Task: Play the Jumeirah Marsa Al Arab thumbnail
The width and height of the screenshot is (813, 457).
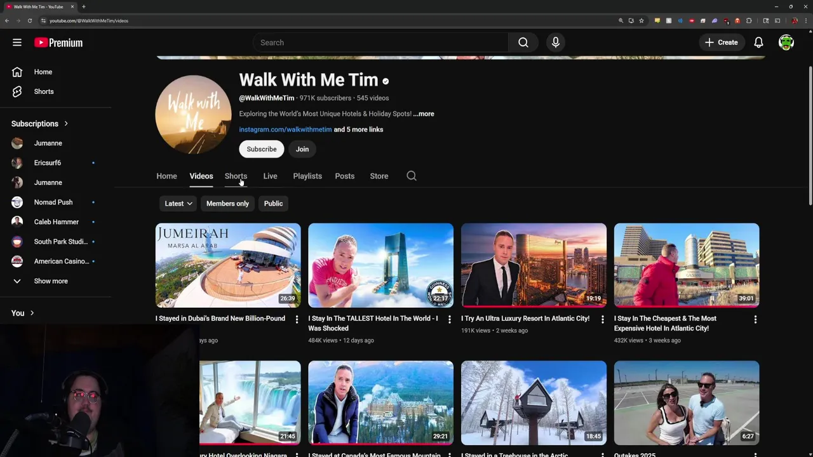Action: tap(228, 265)
